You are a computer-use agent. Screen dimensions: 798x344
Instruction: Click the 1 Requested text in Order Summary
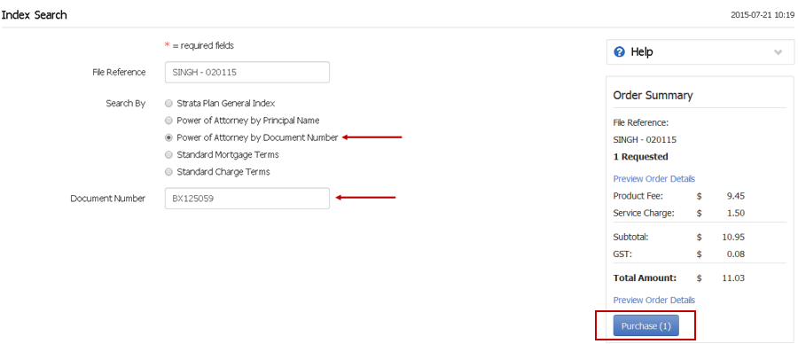click(x=641, y=157)
